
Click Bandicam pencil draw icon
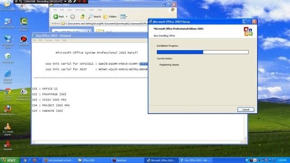tap(74, 1)
